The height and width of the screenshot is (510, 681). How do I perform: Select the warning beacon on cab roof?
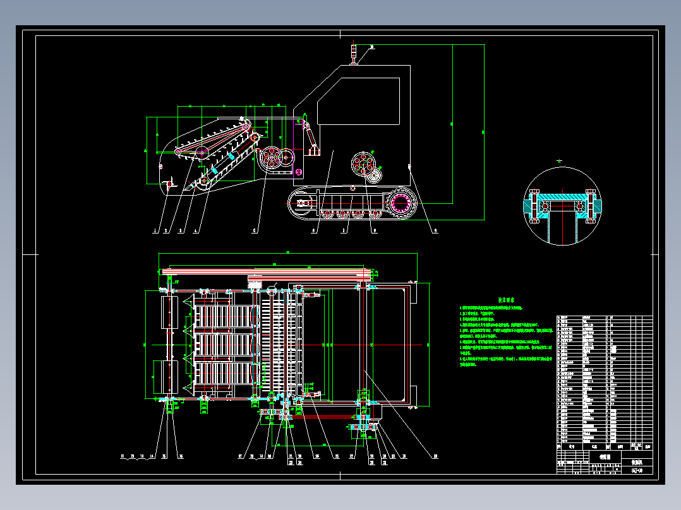[354, 54]
